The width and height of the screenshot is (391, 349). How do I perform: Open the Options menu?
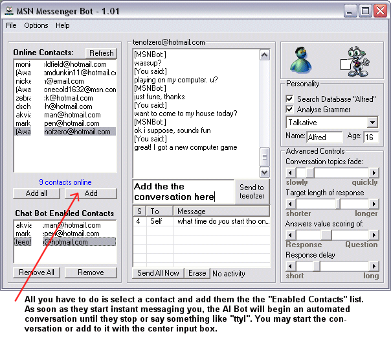(x=36, y=25)
